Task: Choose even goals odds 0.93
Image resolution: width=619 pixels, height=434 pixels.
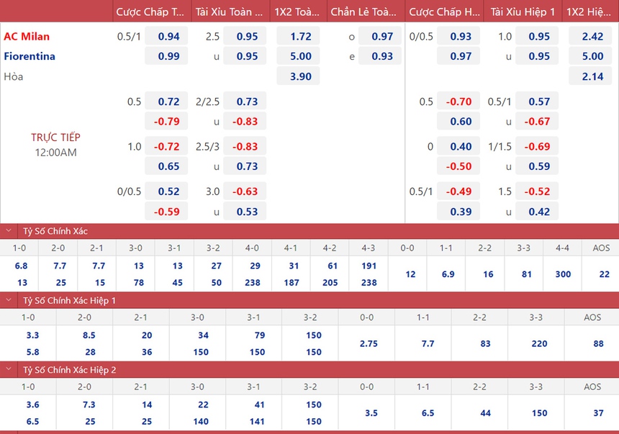Action: point(381,56)
